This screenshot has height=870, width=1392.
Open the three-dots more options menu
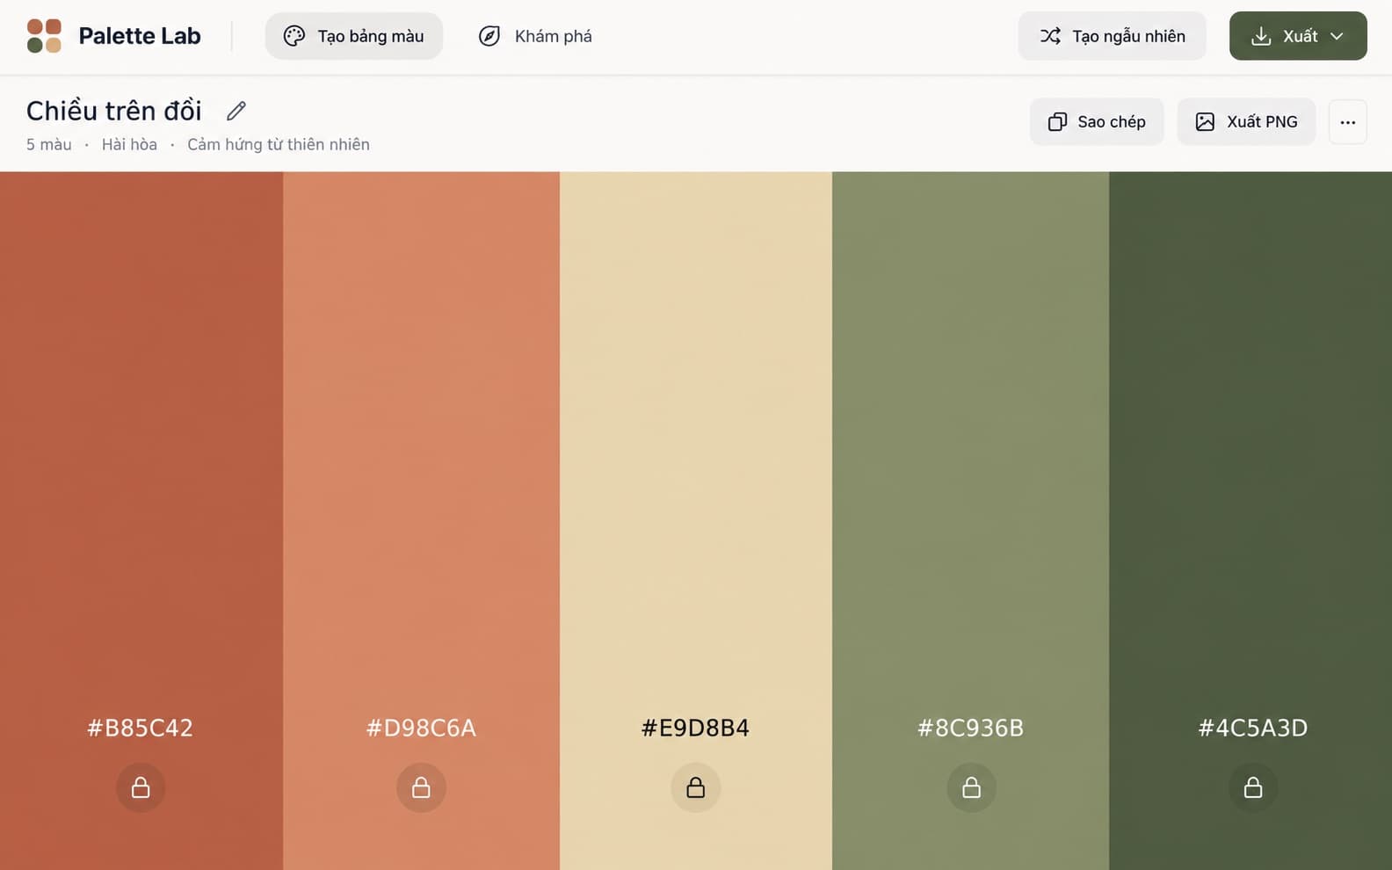[1348, 122]
